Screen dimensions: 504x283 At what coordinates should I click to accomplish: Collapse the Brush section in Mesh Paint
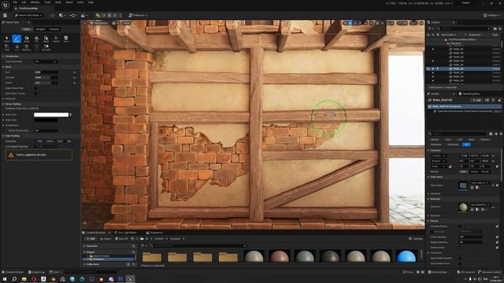click(3, 67)
